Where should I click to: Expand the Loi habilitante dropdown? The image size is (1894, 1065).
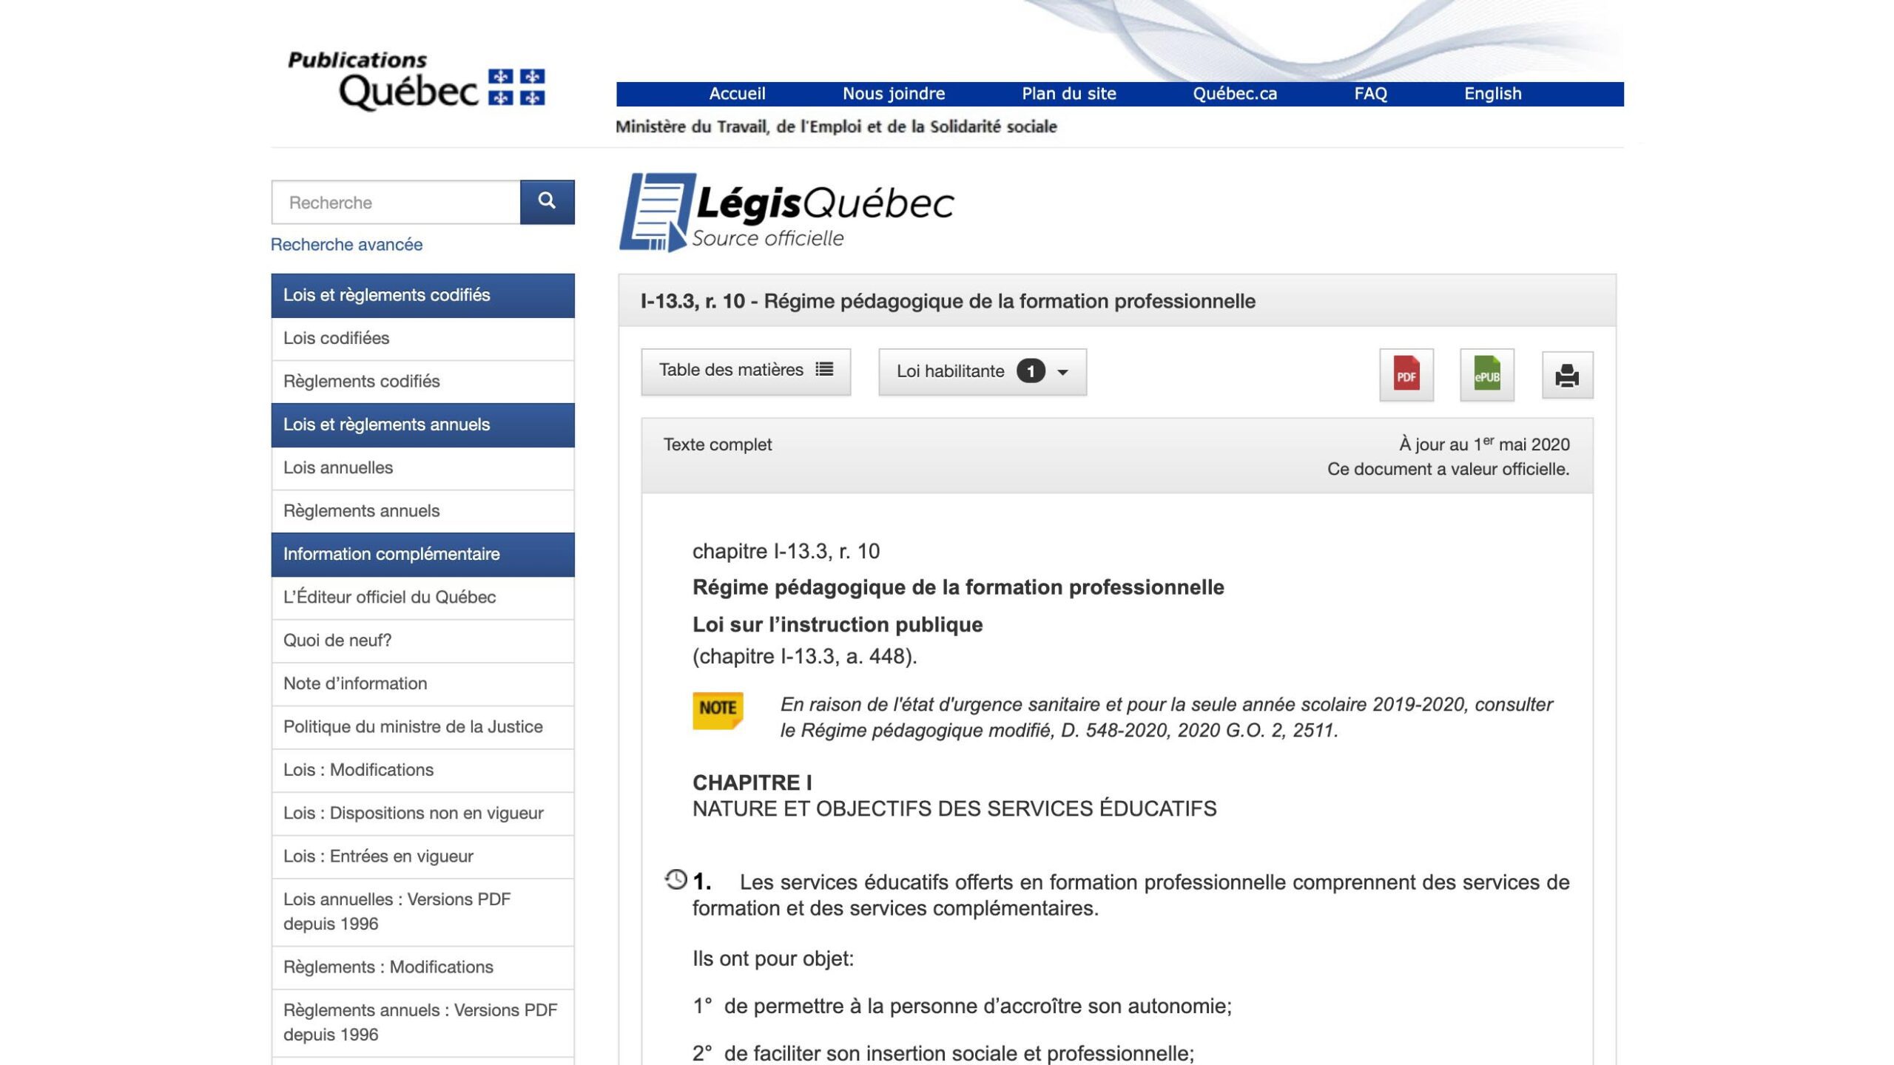[x=1063, y=371]
